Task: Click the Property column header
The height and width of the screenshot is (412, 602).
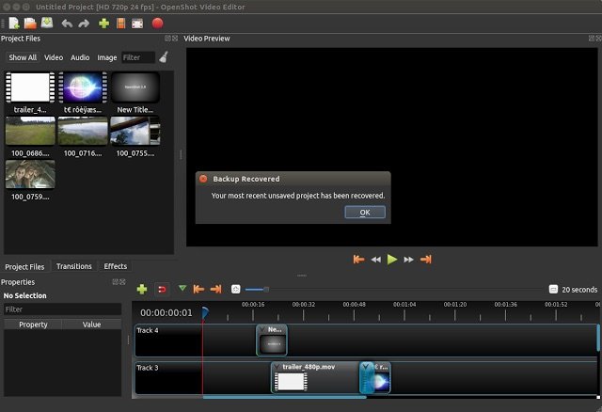Action: pos(33,325)
